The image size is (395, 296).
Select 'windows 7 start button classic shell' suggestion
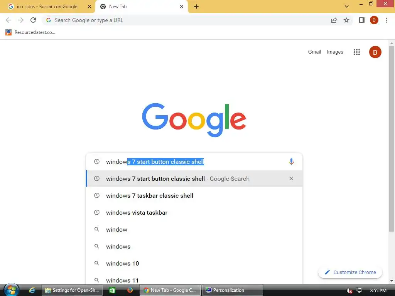[194, 178]
